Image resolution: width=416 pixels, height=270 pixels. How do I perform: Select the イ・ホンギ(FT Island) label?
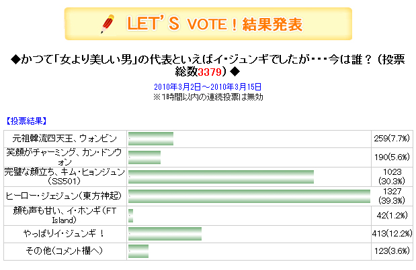[65, 215]
